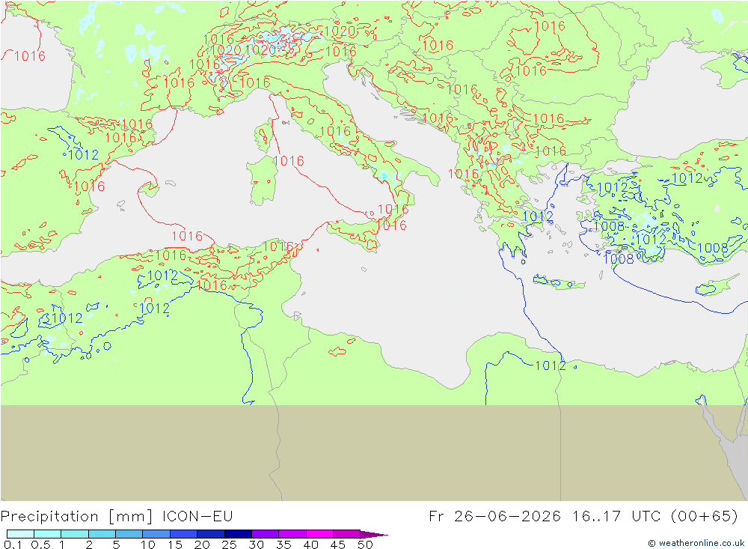This screenshot has width=748, height=549.
Task: Select the 1 mm precipitation legend swatch
Action: pyautogui.click(x=74, y=534)
